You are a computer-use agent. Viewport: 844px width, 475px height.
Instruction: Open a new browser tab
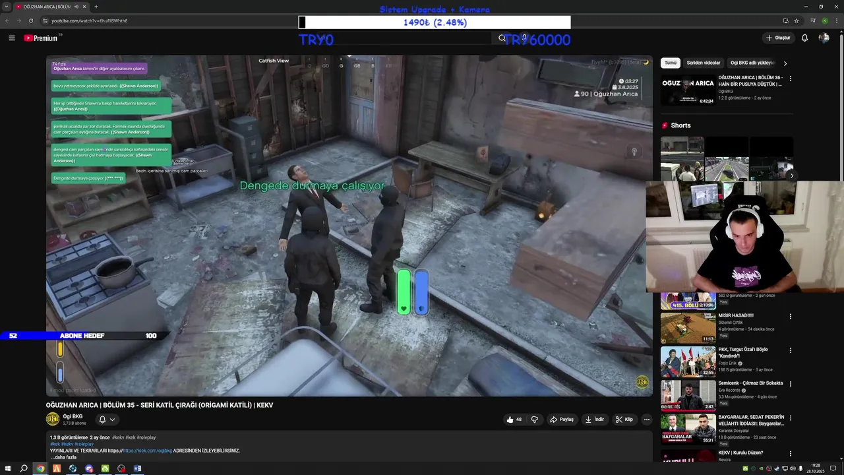click(96, 7)
